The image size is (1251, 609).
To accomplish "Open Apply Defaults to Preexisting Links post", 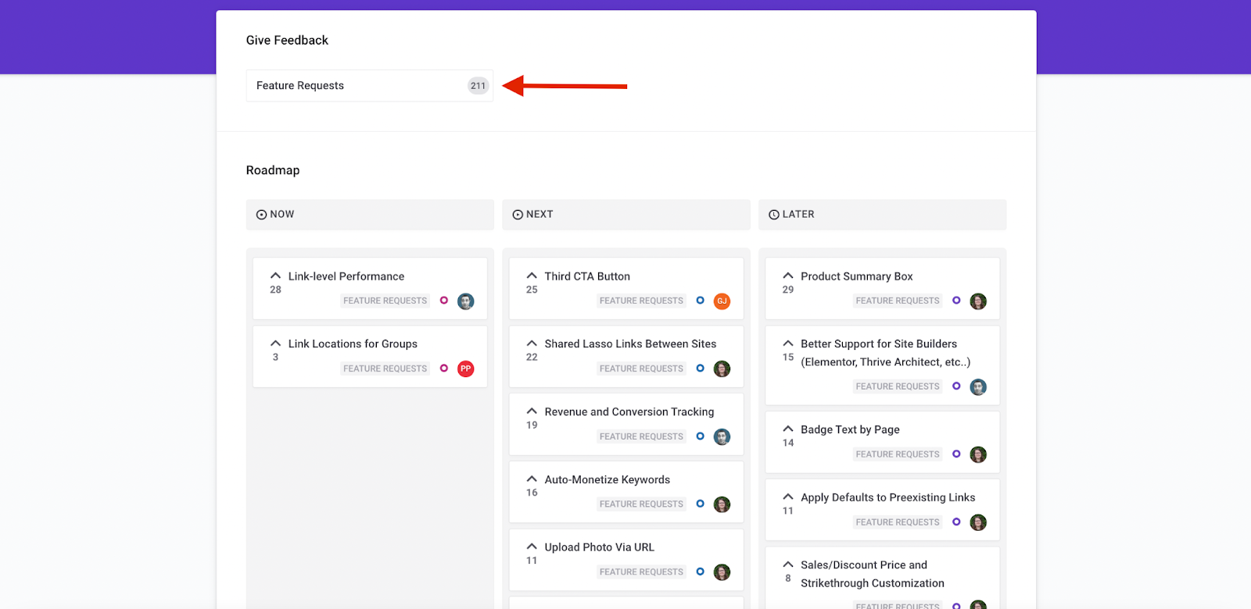I will tap(887, 497).
